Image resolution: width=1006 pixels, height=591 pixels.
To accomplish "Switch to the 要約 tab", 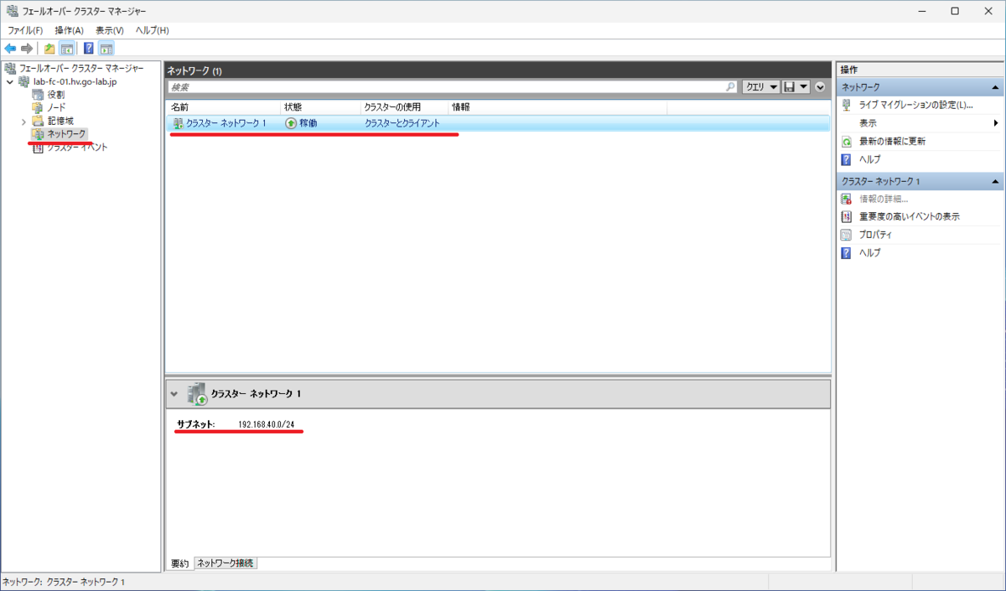I will (x=179, y=563).
